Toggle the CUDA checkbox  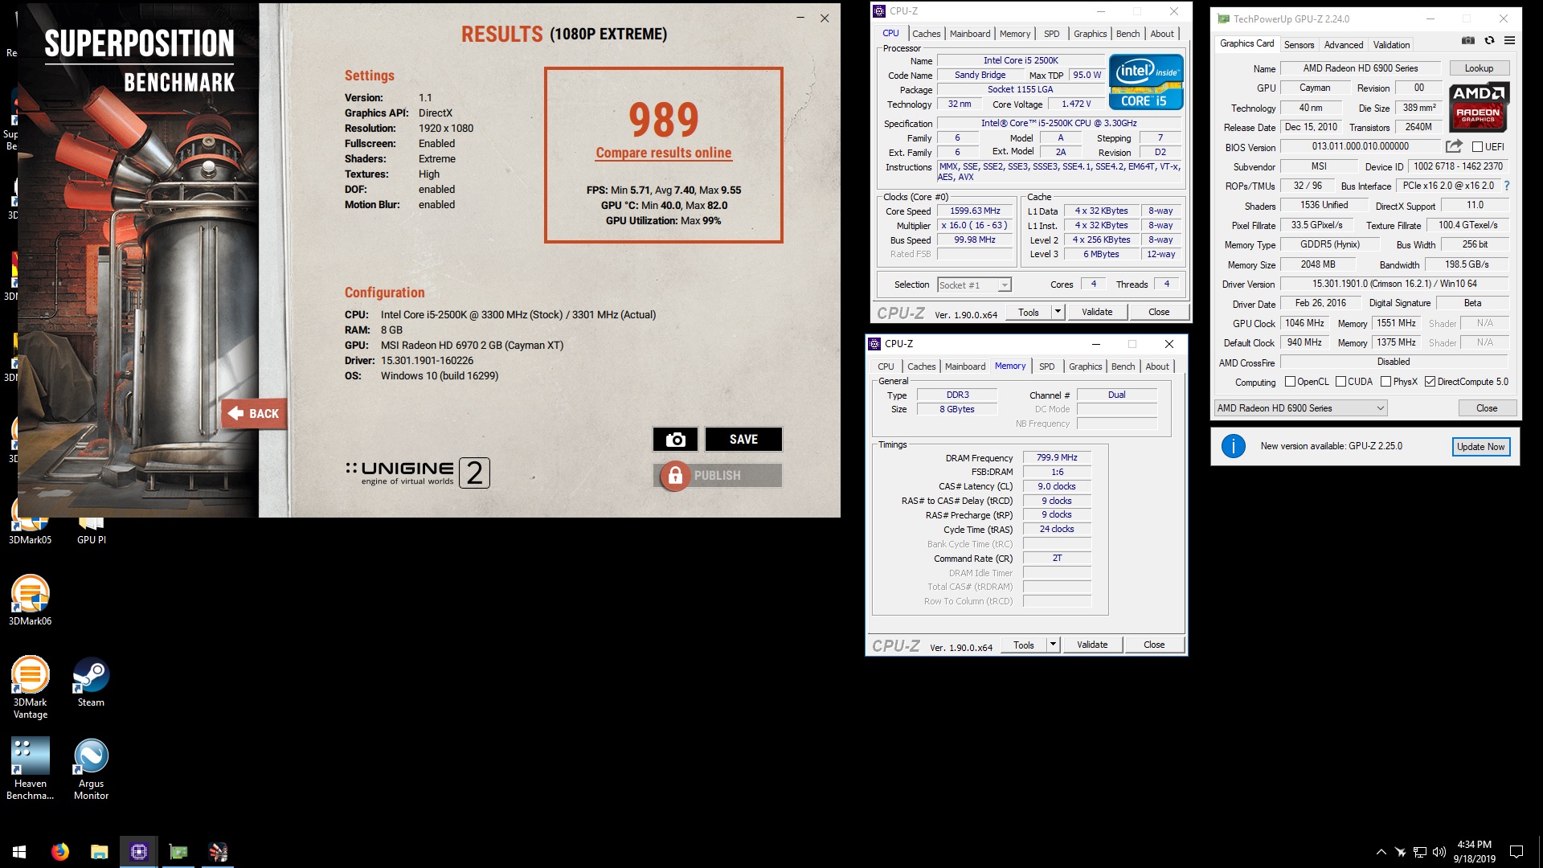click(x=1340, y=382)
